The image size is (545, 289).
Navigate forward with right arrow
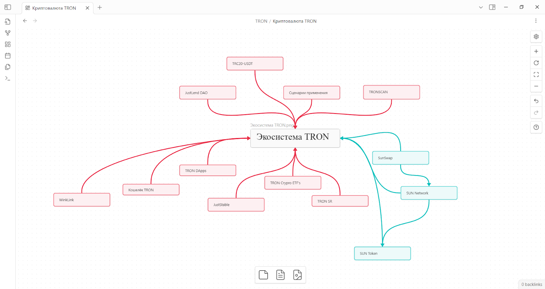tap(35, 21)
